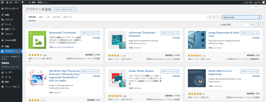Jump to the last page of results
The height and width of the screenshot is (102, 266).
[x=261, y=25]
